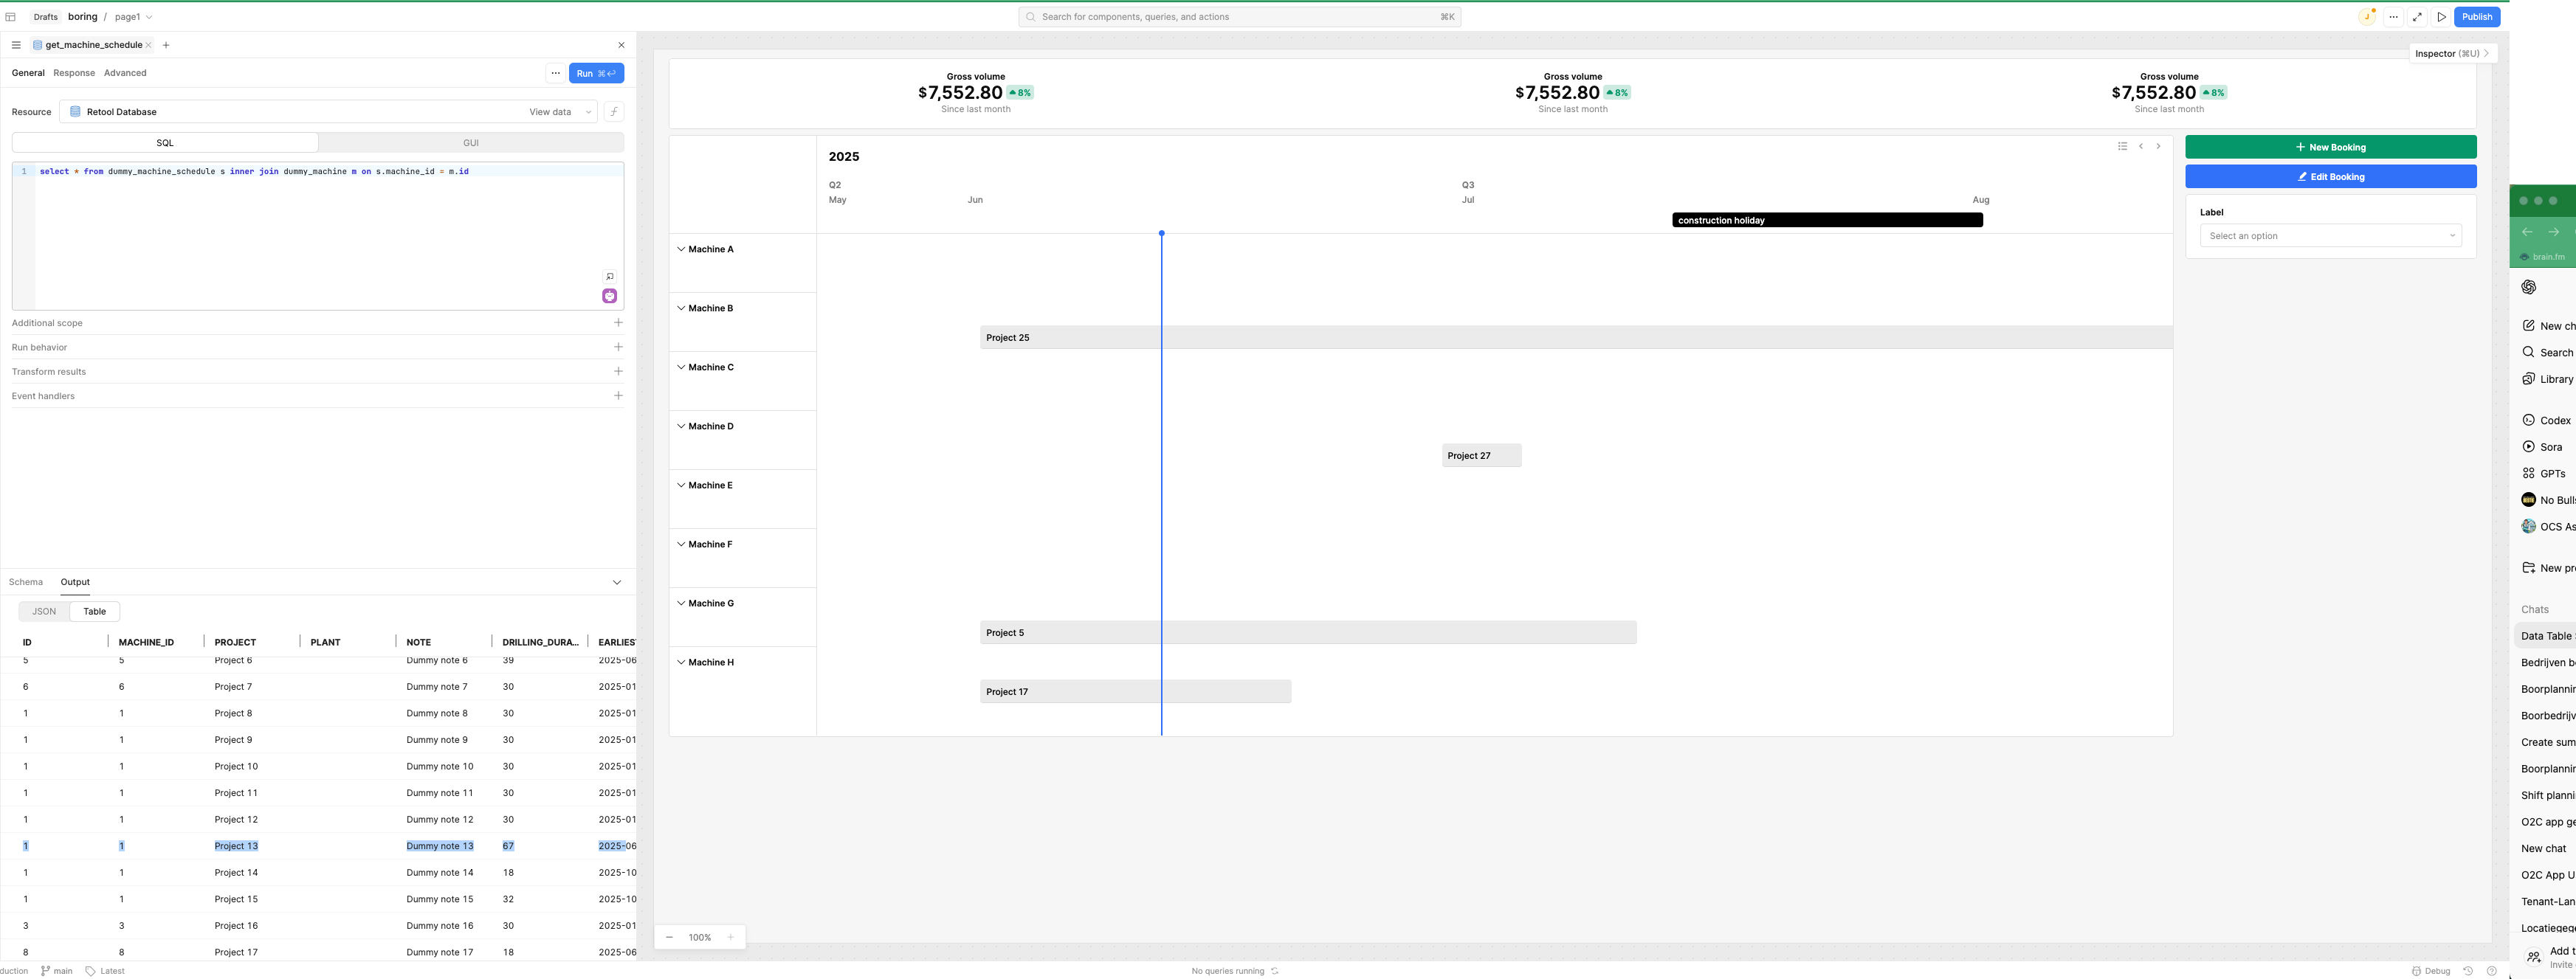The height and width of the screenshot is (979, 2576).
Task: Zoom out canvas with minus icon
Action: [x=669, y=937]
